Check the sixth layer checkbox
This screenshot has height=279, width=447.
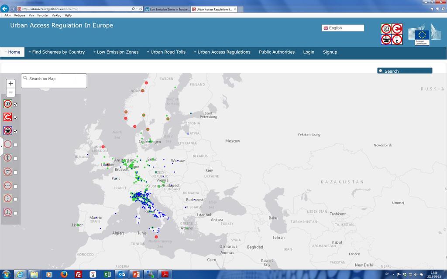coord(16,172)
